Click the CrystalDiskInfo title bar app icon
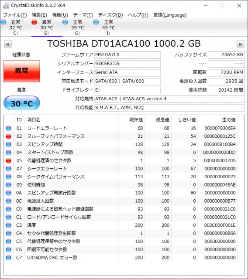 coord(6,6)
